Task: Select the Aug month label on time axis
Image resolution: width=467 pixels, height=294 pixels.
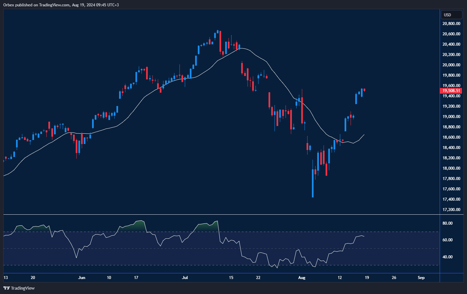Action: tap(302, 278)
